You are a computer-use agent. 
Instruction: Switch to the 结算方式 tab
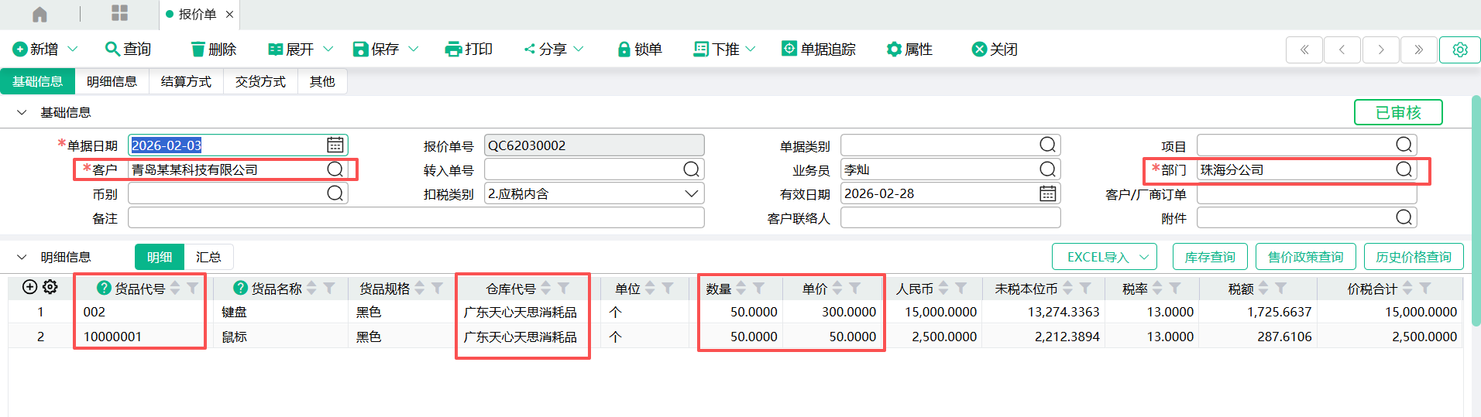click(186, 81)
